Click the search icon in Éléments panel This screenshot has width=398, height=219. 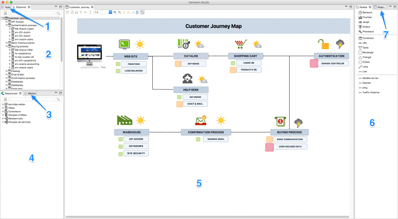point(58,13)
